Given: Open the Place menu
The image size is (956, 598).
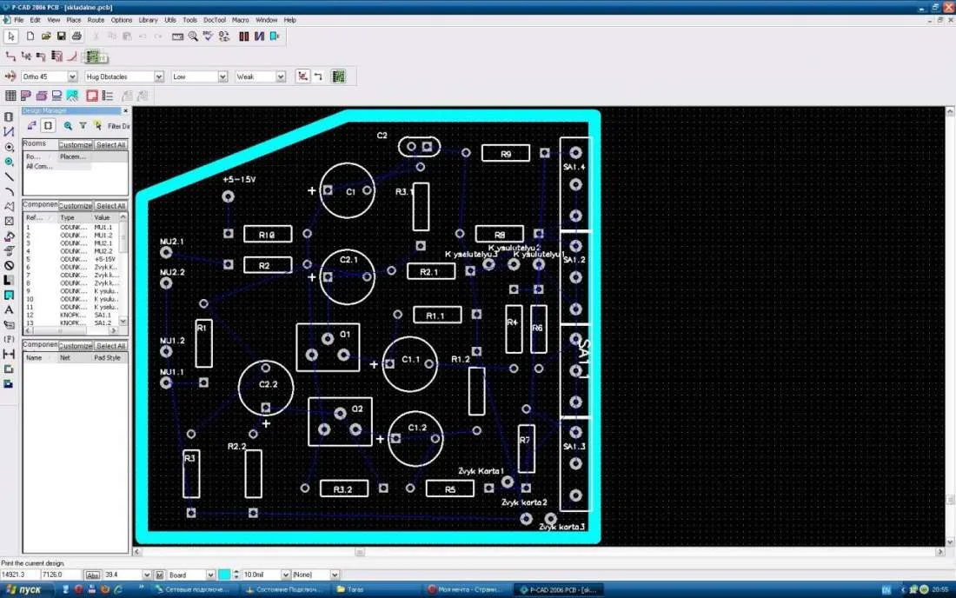Looking at the screenshot, I should click(x=74, y=20).
